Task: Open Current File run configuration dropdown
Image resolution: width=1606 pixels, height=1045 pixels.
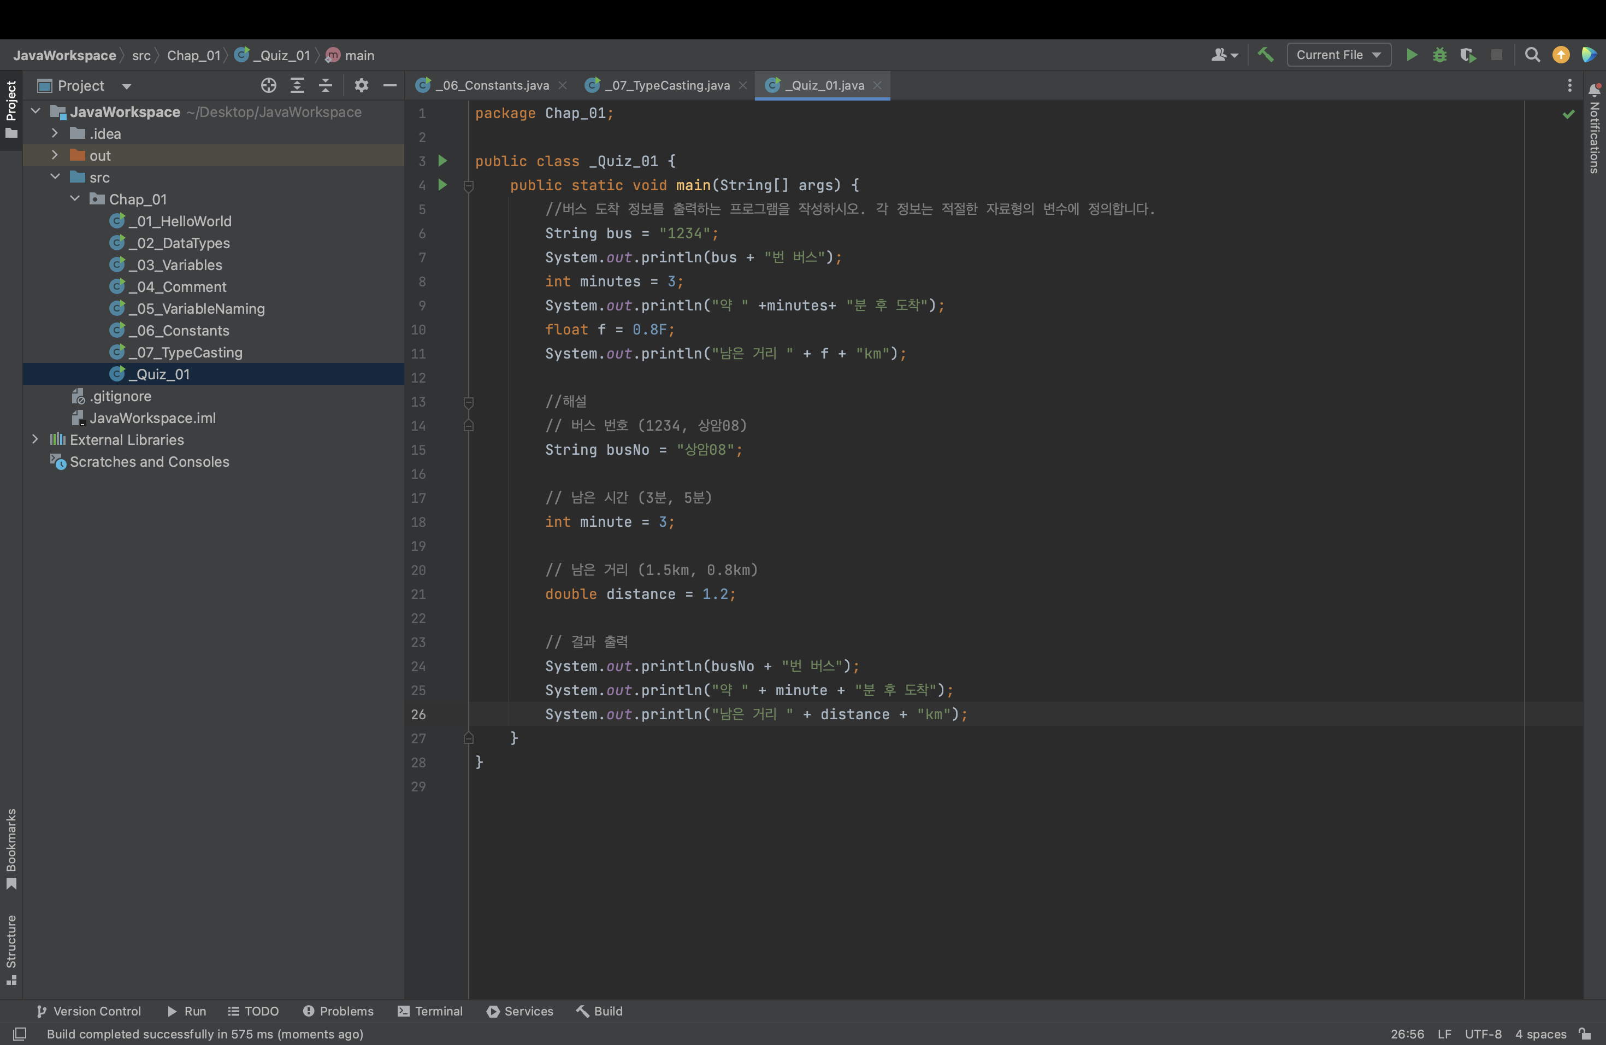Action: coord(1338,55)
